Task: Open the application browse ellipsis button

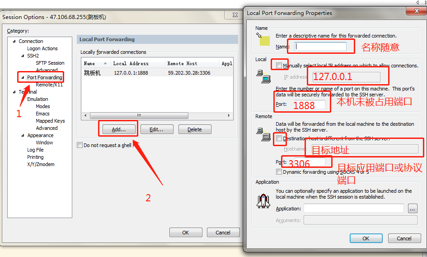Action: pos(413,209)
